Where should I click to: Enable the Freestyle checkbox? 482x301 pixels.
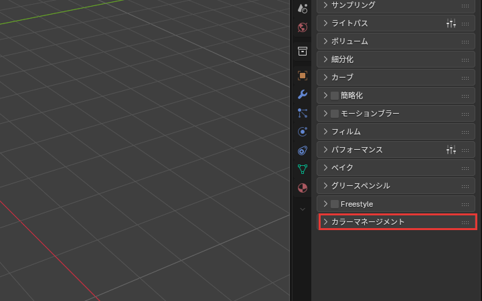335,204
